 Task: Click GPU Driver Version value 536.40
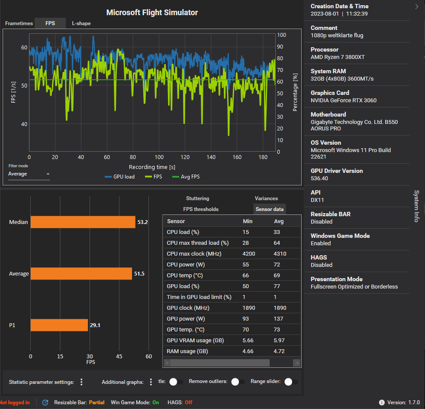tap(319, 179)
